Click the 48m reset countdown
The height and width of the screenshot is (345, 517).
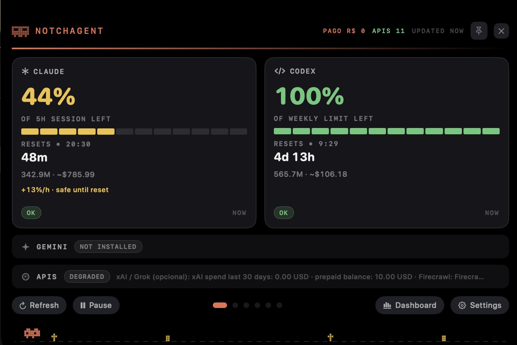pyautogui.click(x=34, y=158)
